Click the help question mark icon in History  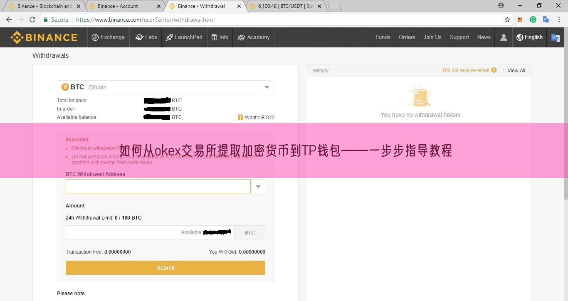pos(494,70)
